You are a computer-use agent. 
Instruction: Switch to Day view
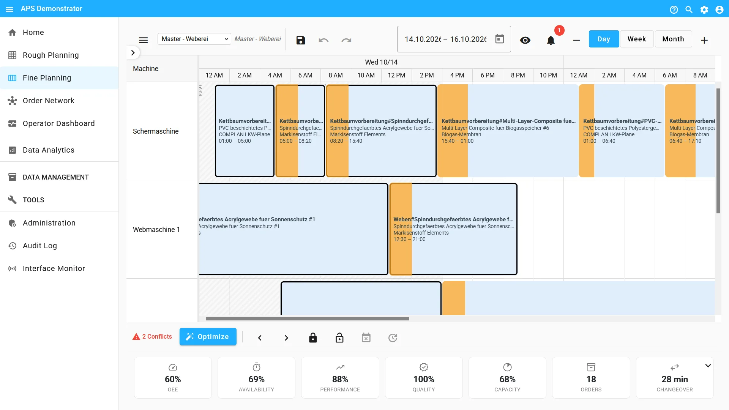(x=604, y=39)
